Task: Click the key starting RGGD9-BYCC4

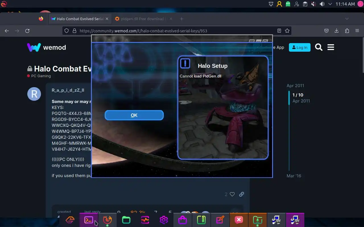Action: [71, 119]
